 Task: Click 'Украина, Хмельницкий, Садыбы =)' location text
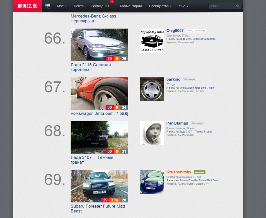coord(188,184)
